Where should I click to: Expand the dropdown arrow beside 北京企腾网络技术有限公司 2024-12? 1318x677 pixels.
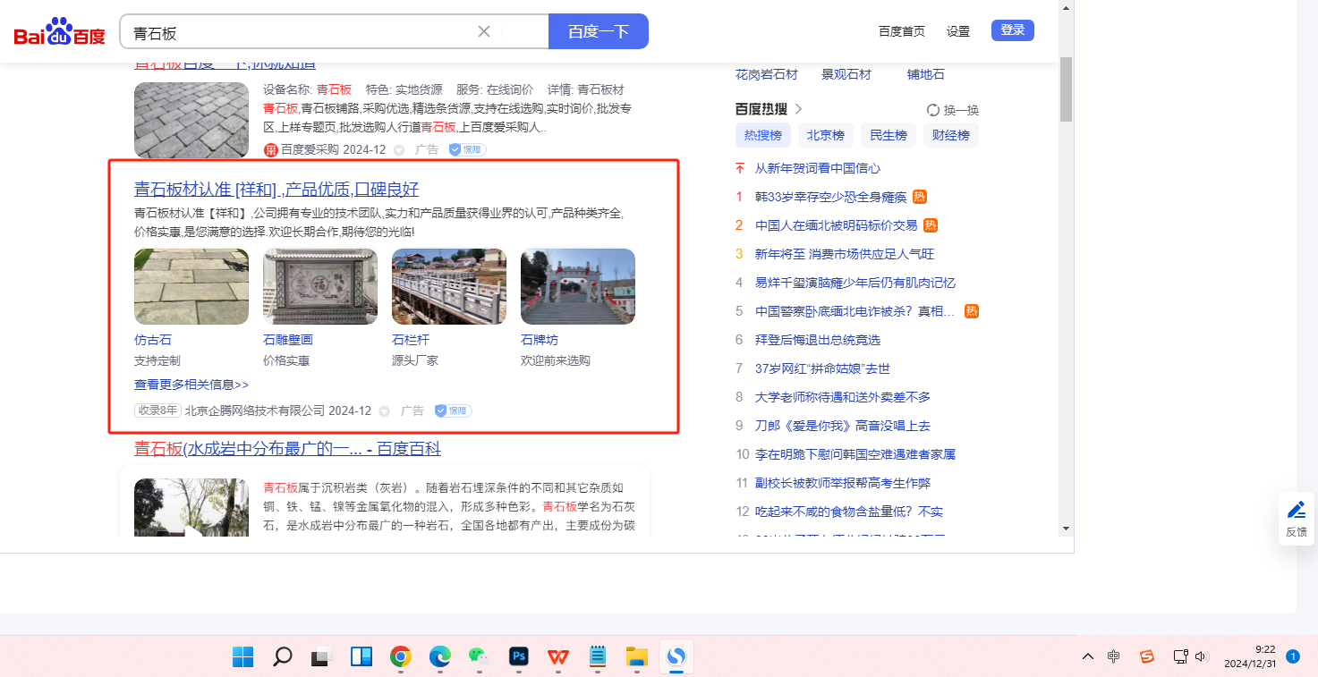[385, 411]
